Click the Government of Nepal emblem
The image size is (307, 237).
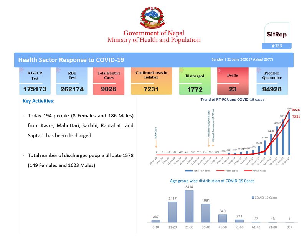pyautogui.click(x=152, y=18)
